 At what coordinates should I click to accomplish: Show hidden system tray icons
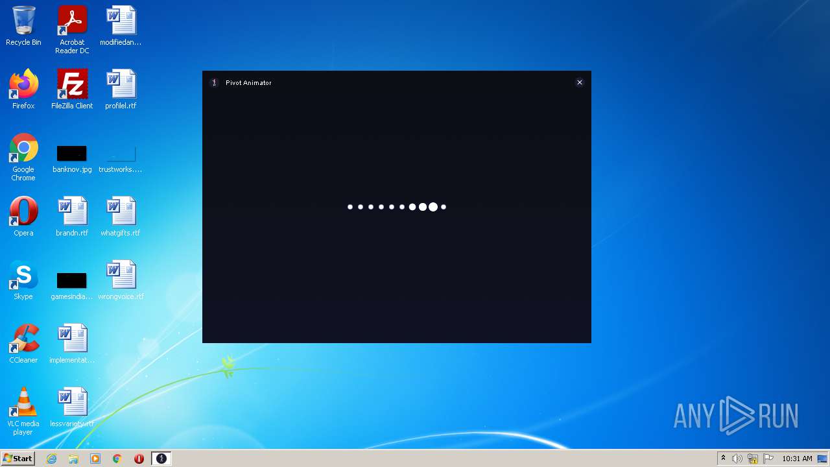(x=723, y=459)
